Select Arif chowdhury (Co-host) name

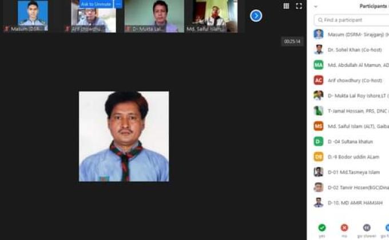coord(355,81)
